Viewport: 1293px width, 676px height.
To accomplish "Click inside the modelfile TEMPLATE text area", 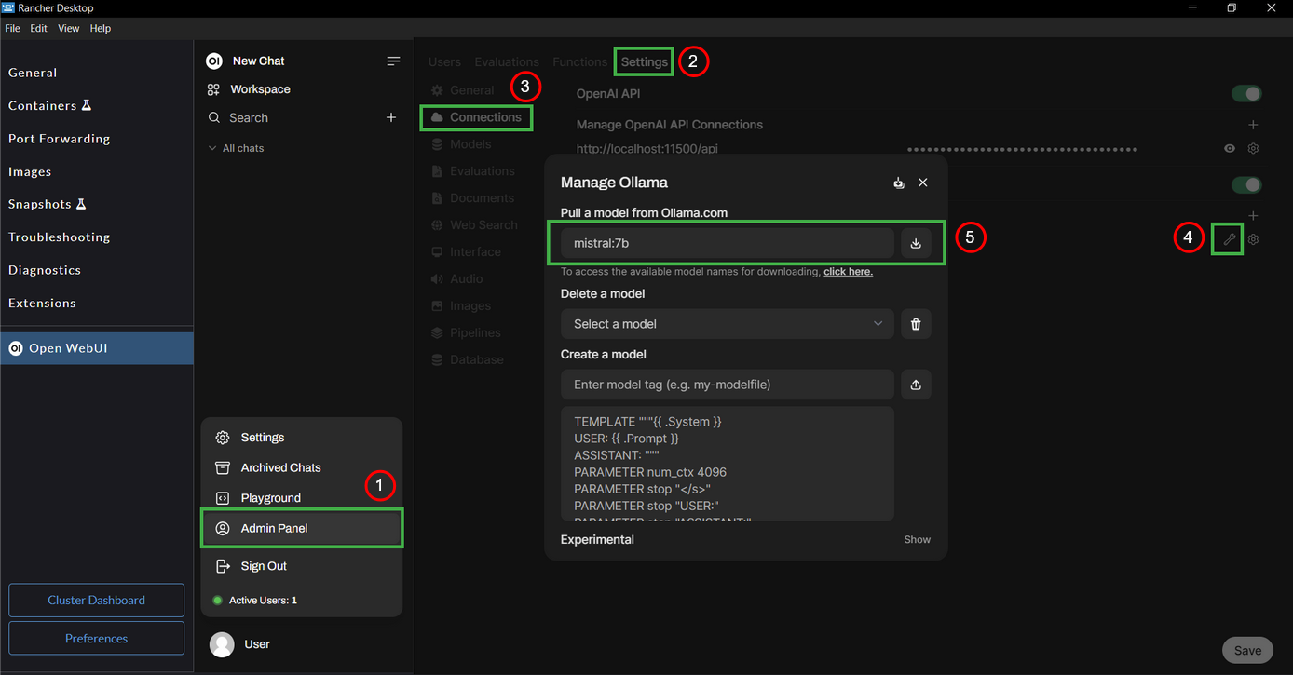I will point(728,463).
